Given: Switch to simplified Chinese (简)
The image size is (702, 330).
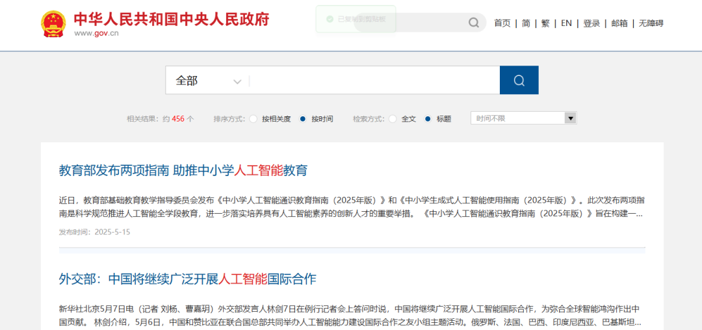Looking at the screenshot, I should (x=526, y=23).
